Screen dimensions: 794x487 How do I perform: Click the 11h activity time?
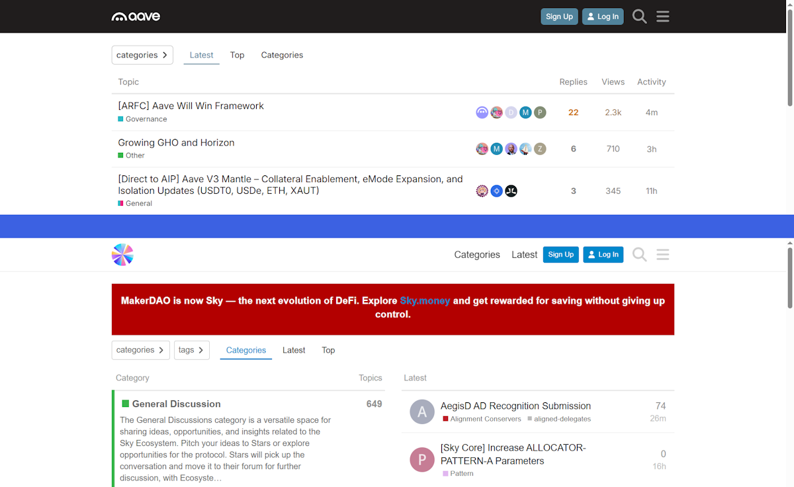pos(652,191)
